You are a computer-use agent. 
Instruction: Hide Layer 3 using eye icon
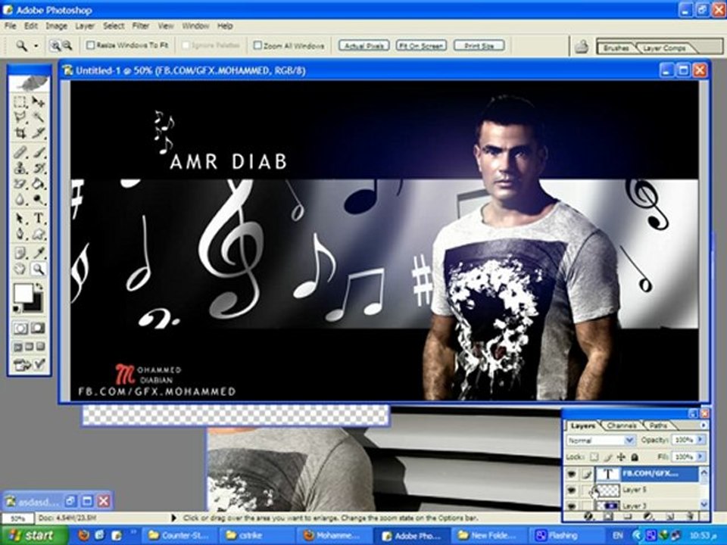tap(572, 506)
